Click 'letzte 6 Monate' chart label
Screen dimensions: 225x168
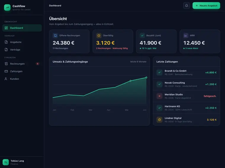click(138, 62)
